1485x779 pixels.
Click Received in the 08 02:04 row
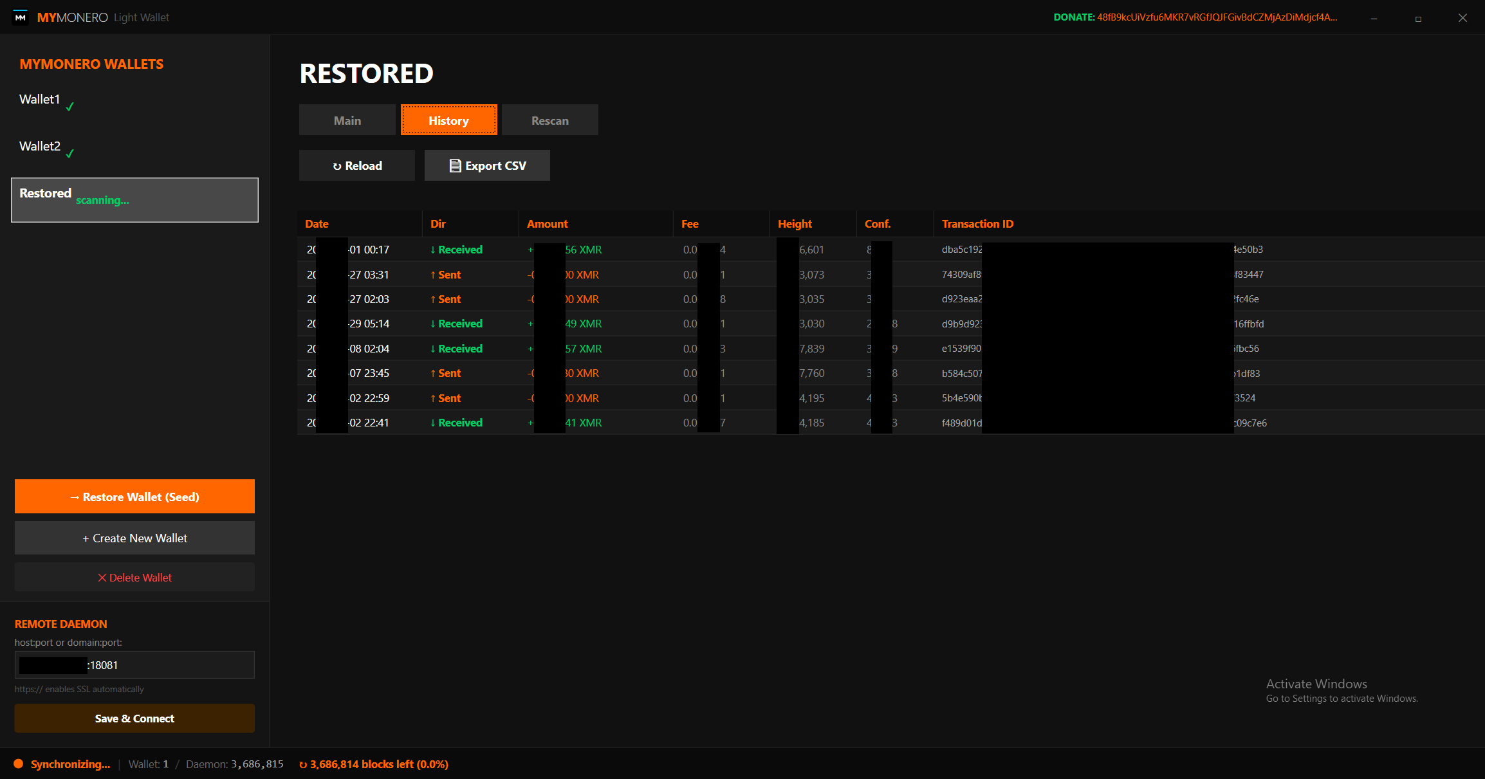pos(456,349)
